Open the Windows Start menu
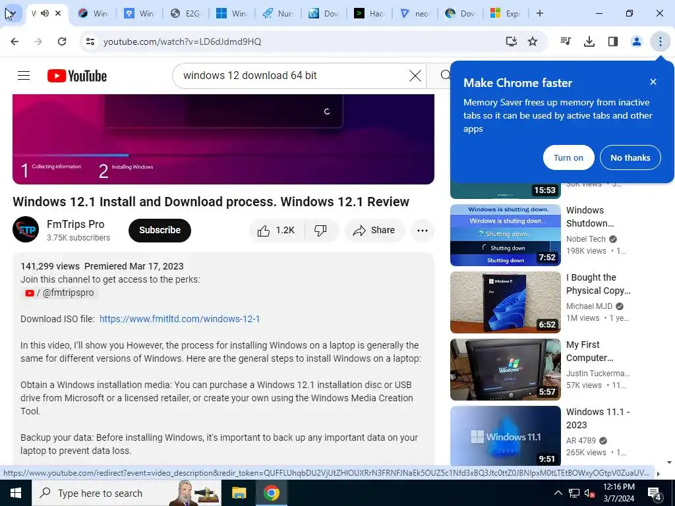The width and height of the screenshot is (675, 506). (x=16, y=493)
